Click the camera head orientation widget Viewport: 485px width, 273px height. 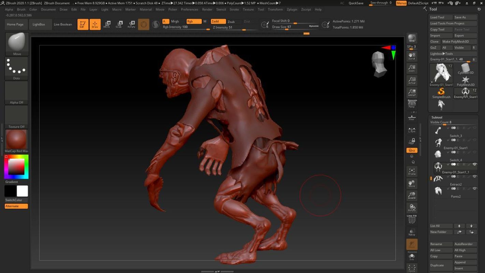[379, 64]
